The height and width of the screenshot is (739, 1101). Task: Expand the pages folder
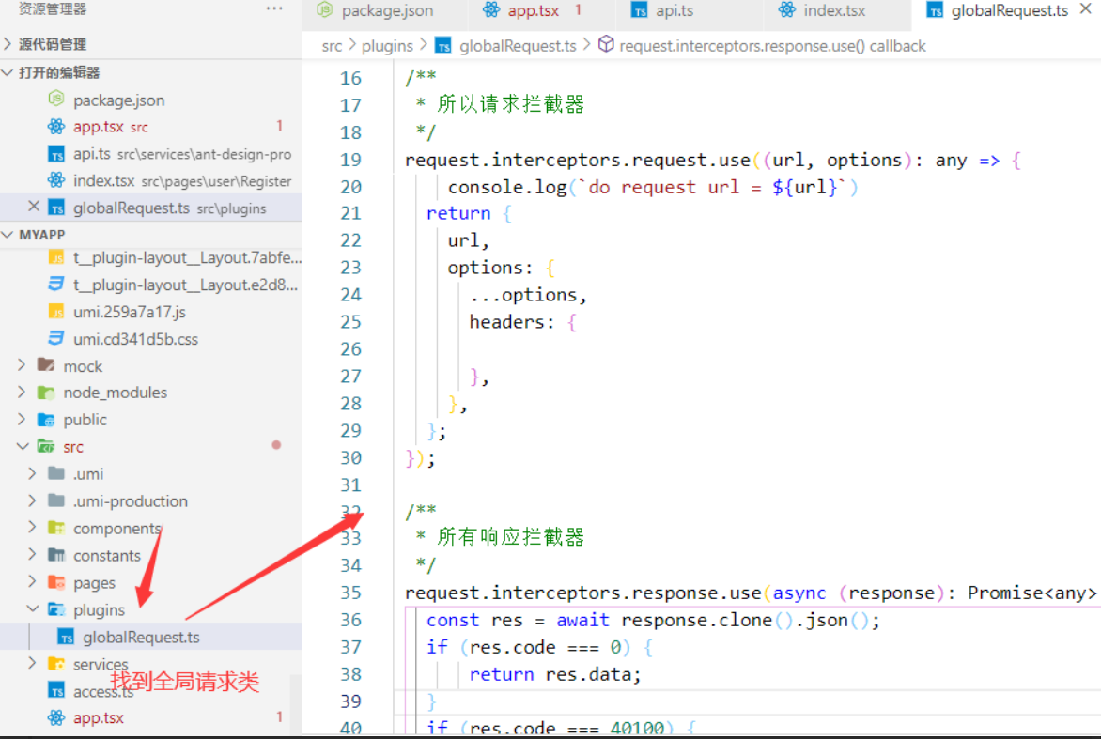33,583
